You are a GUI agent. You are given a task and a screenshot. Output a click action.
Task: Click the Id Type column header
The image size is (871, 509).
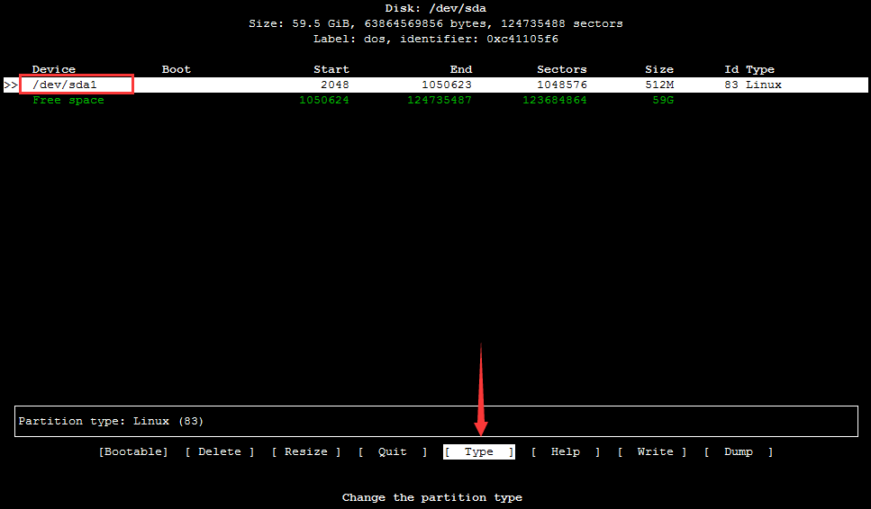pos(749,69)
